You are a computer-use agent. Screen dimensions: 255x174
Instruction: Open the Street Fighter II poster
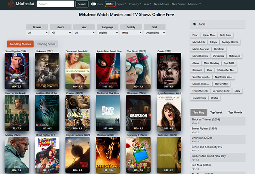point(47,155)
